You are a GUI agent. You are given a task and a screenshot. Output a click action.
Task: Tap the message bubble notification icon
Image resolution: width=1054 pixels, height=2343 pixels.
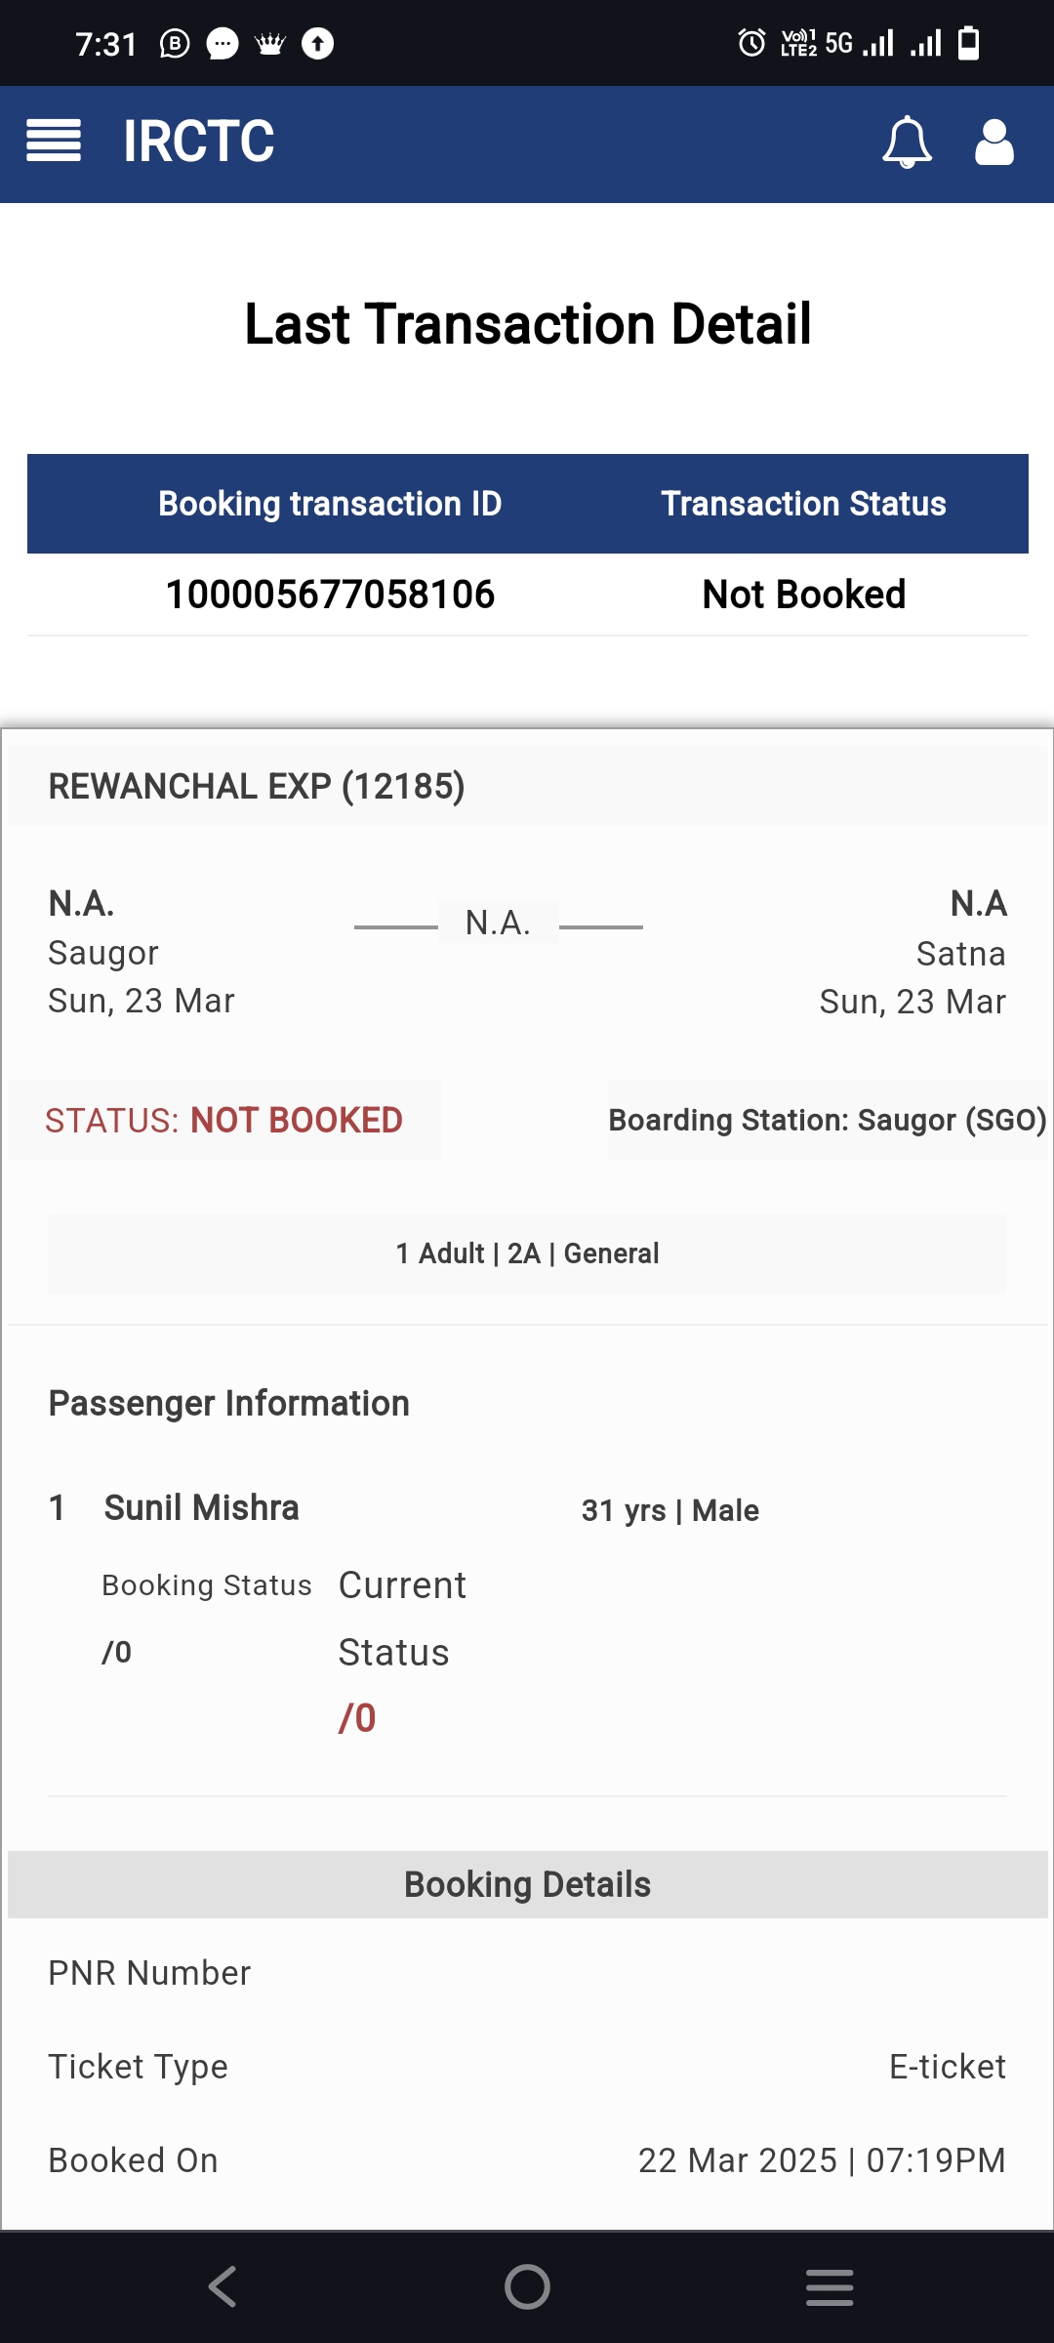click(223, 44)
